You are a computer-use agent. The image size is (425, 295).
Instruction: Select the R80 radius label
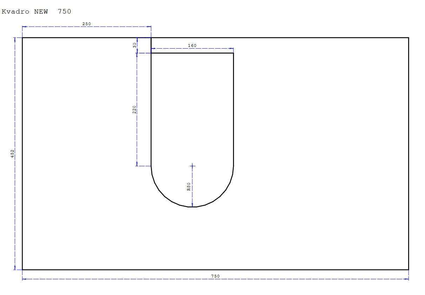189,186
